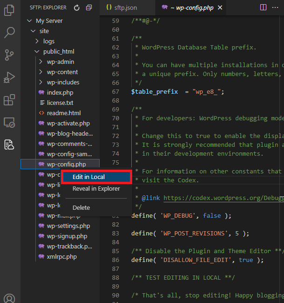Open the Extensions view icon

coord(9,100)
